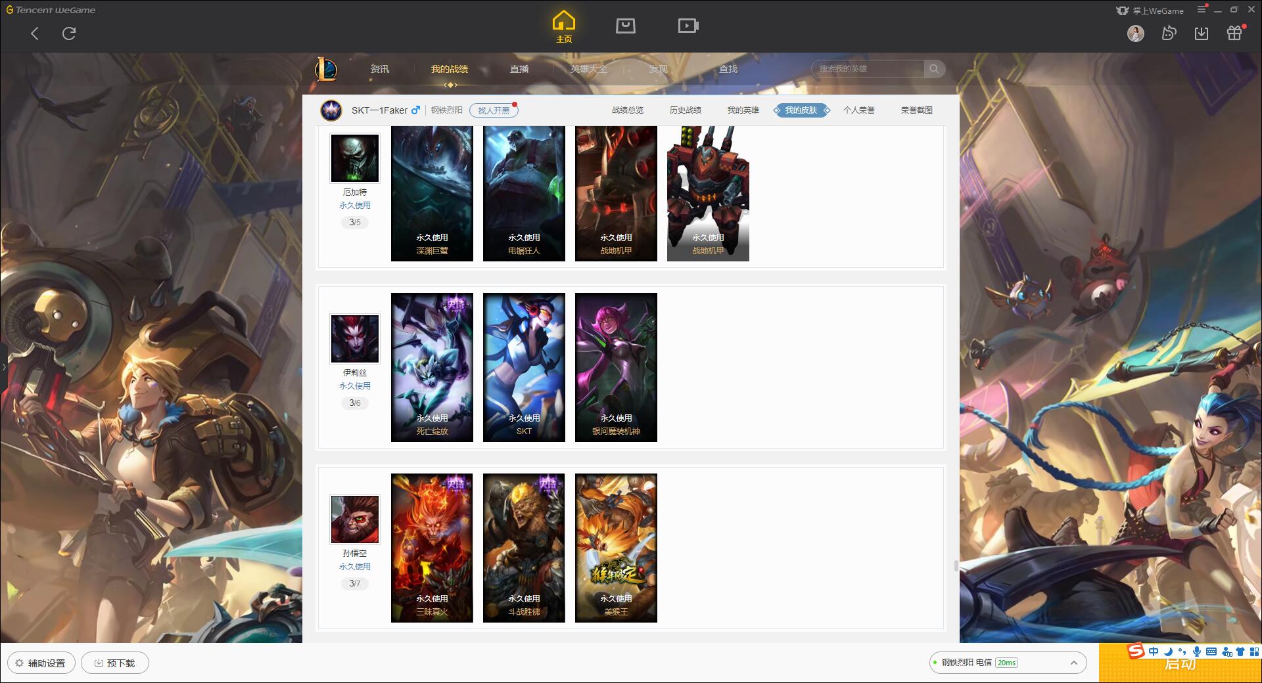Switch to the 直播 tab
The image size is (1262, 683).
tap(519, 69)
